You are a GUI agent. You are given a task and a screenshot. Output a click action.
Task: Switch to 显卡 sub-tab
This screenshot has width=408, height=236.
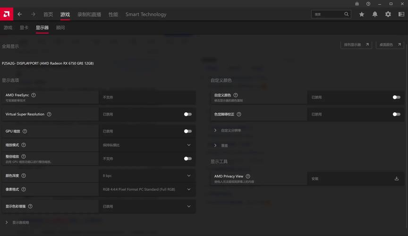point(24,27)
